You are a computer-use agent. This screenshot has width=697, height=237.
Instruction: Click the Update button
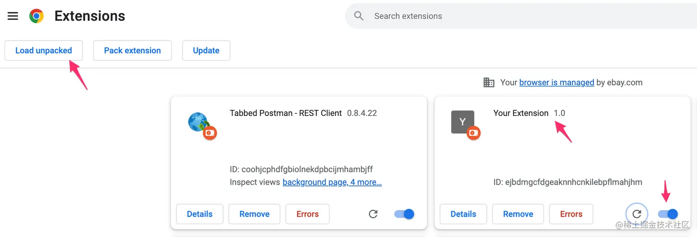(x=206, y=51)
